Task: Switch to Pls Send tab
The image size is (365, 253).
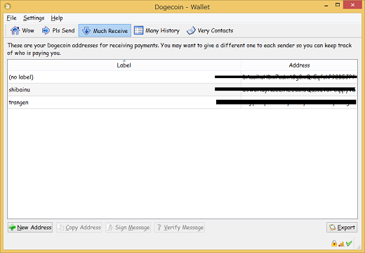Action: coord(58,30)
